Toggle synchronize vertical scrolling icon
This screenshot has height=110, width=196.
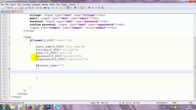tap(61, 8)
